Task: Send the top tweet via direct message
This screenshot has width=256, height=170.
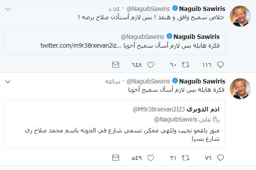Action: point(116,65)
